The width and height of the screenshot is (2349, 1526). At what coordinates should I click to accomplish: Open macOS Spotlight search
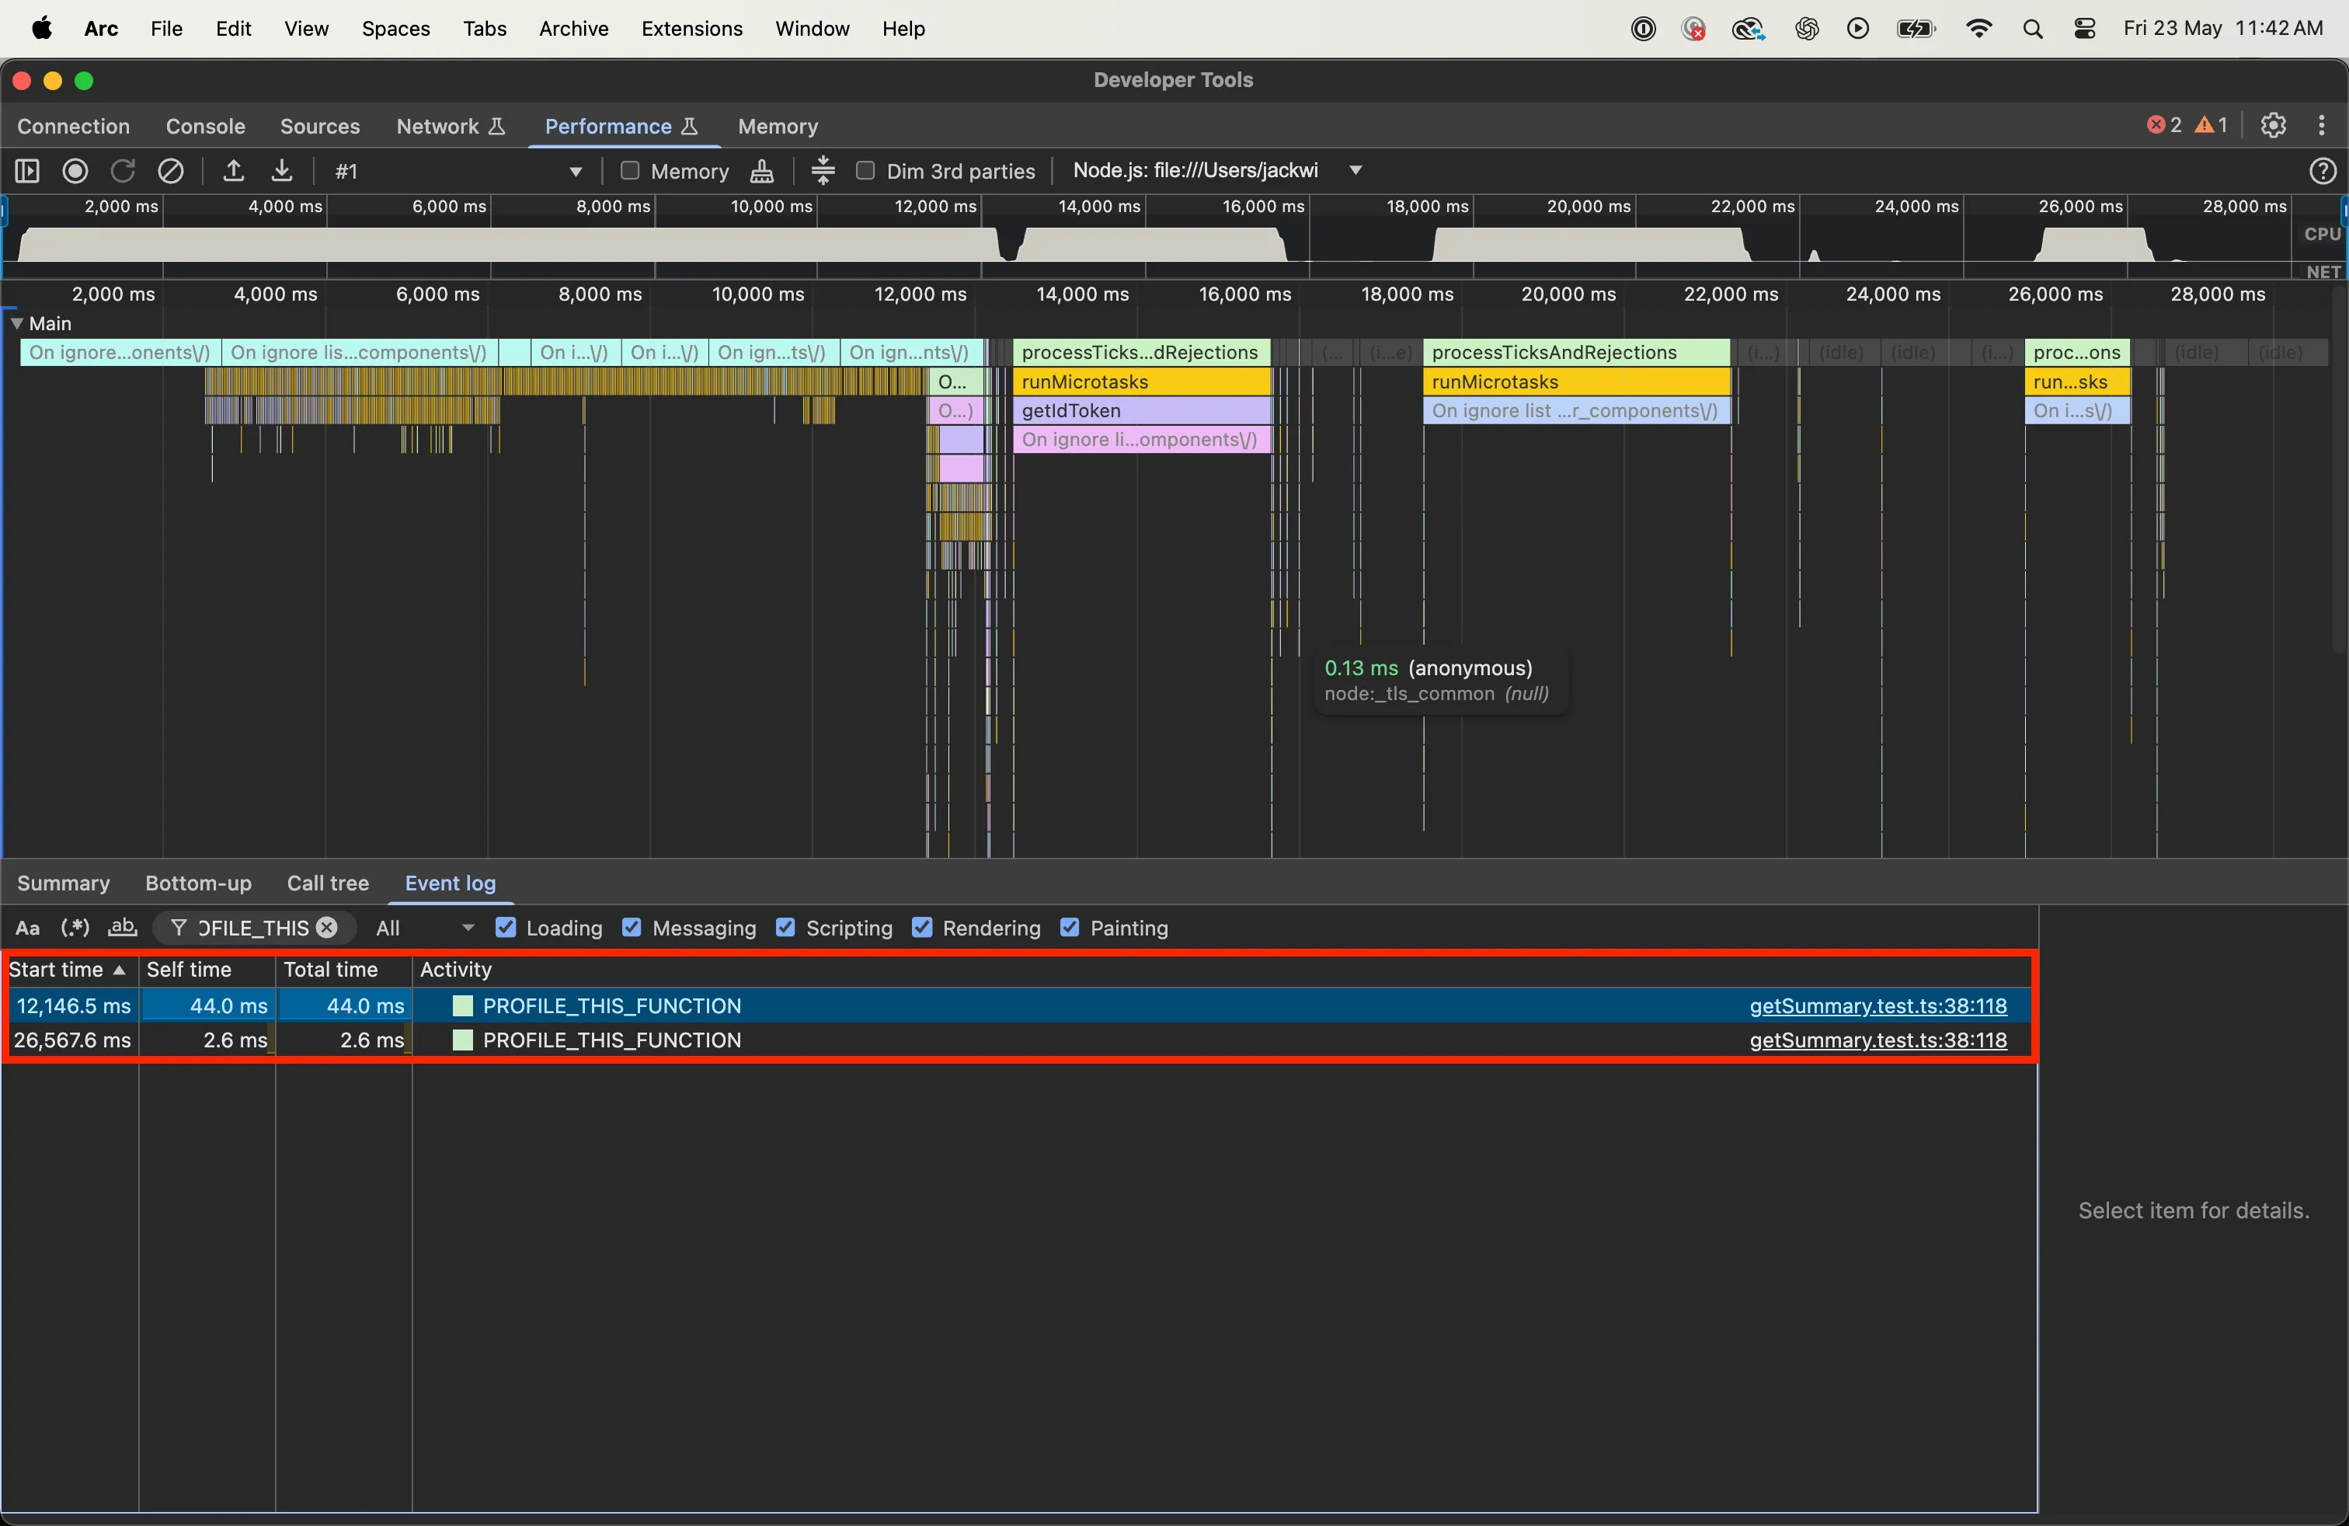[x=2032, y=29]
